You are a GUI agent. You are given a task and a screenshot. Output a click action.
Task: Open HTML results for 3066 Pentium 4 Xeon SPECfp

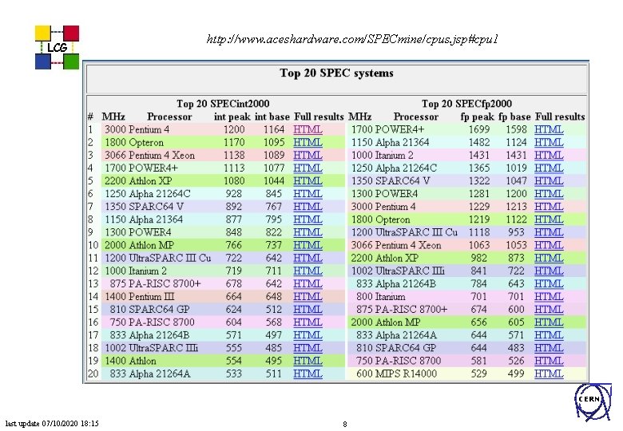pos(549,245)
